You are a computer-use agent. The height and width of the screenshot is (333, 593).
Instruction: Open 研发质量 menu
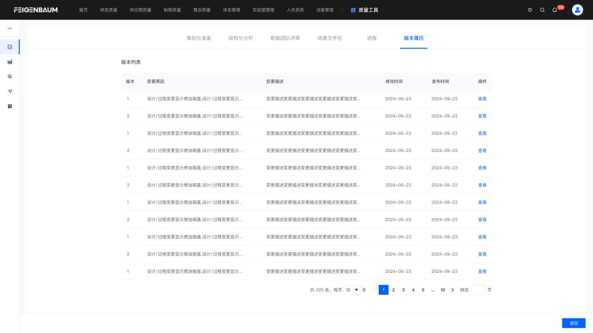(108, 10)
